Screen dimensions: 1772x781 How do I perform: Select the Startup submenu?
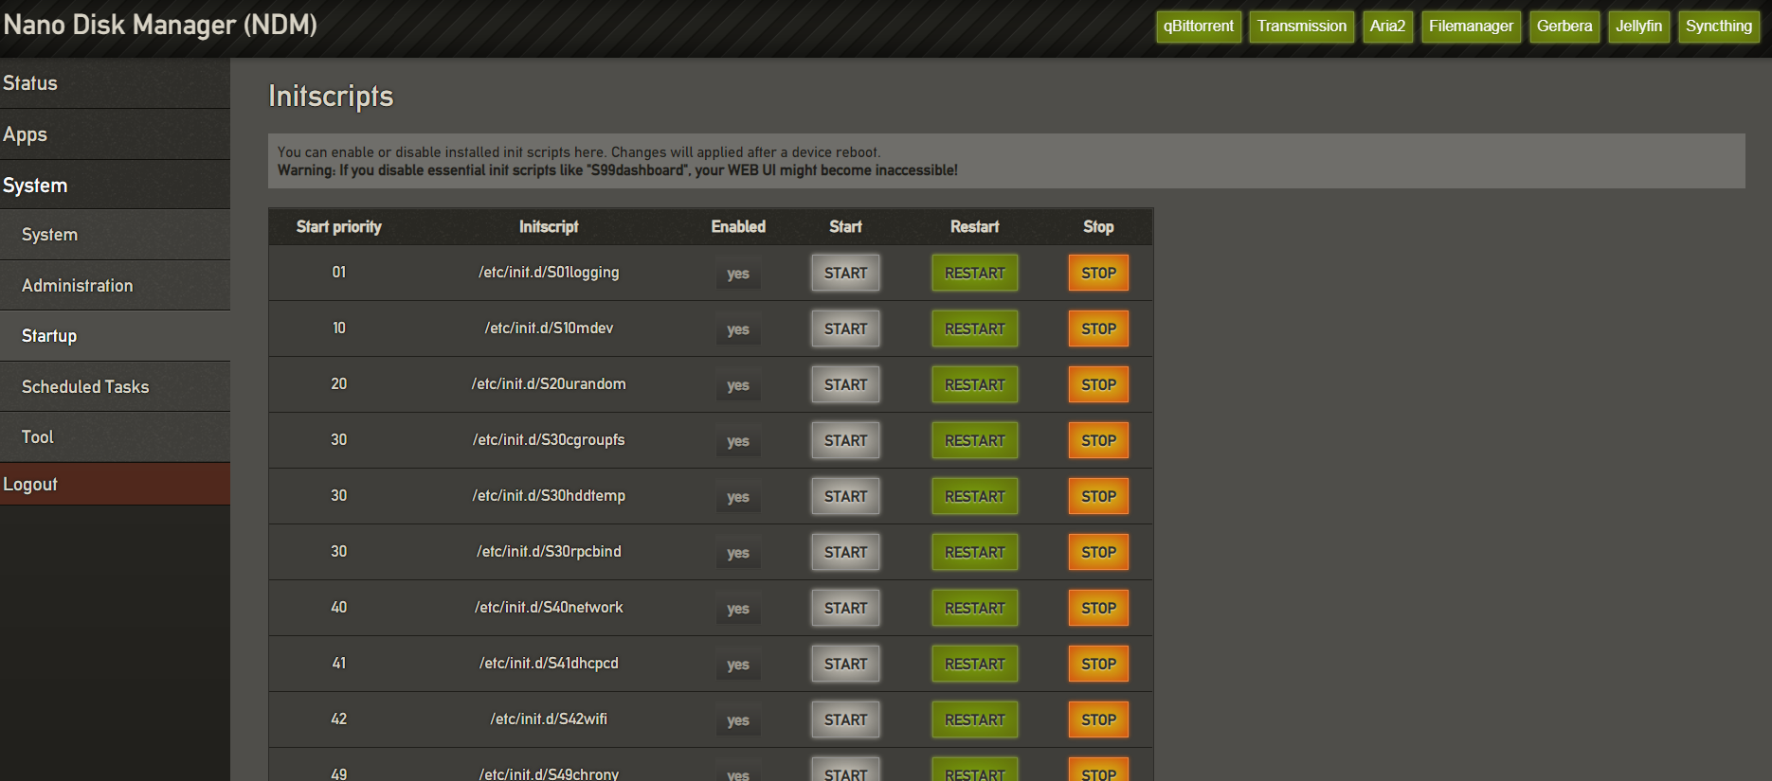coord(115,336)
